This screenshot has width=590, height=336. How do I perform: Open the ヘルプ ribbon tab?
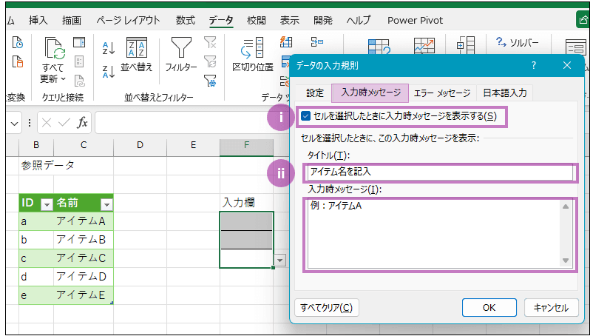click(359, 20)
